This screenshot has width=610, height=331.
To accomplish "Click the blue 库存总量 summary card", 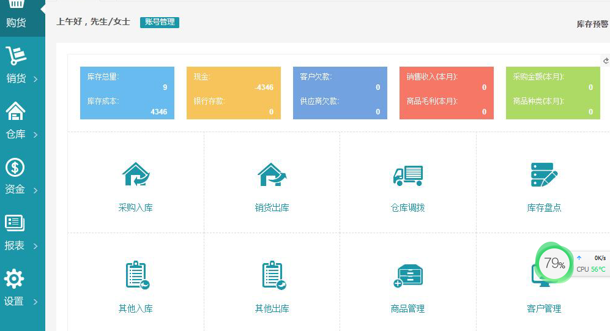I will tap(127, 93).
